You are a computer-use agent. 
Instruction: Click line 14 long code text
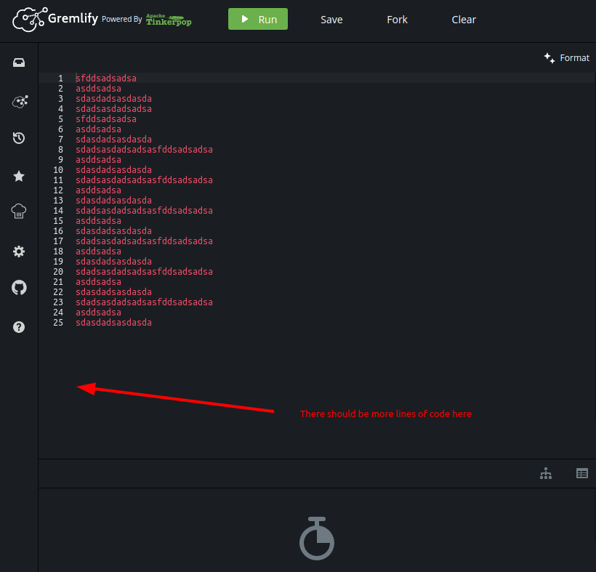[144, 211]
